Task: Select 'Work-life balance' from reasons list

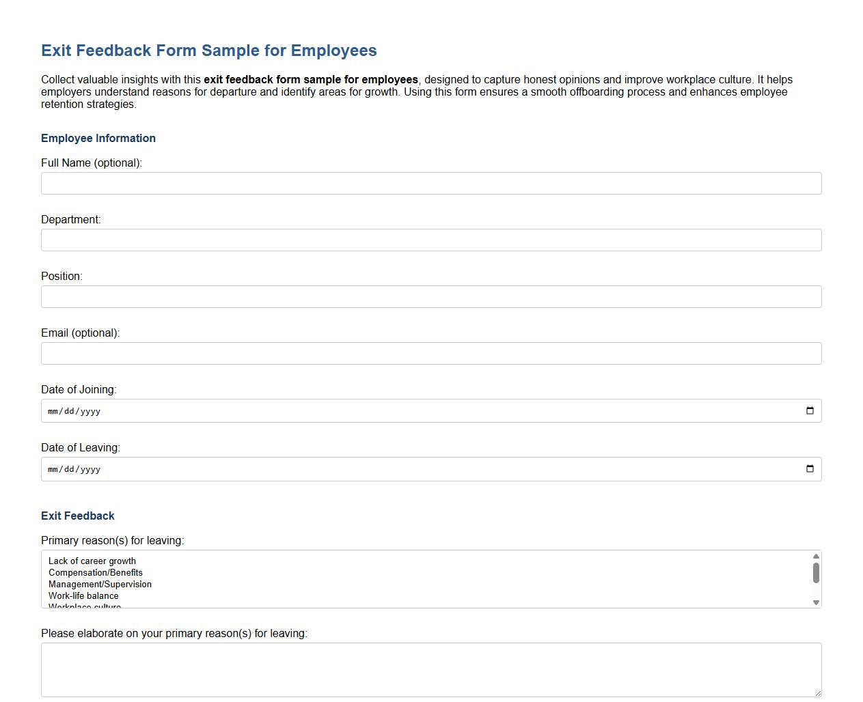Action: point(83,595)
